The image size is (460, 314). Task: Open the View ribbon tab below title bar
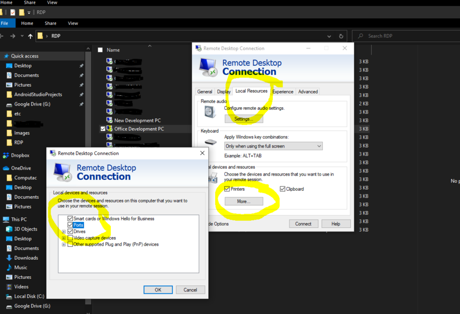[x=73, y=23]
